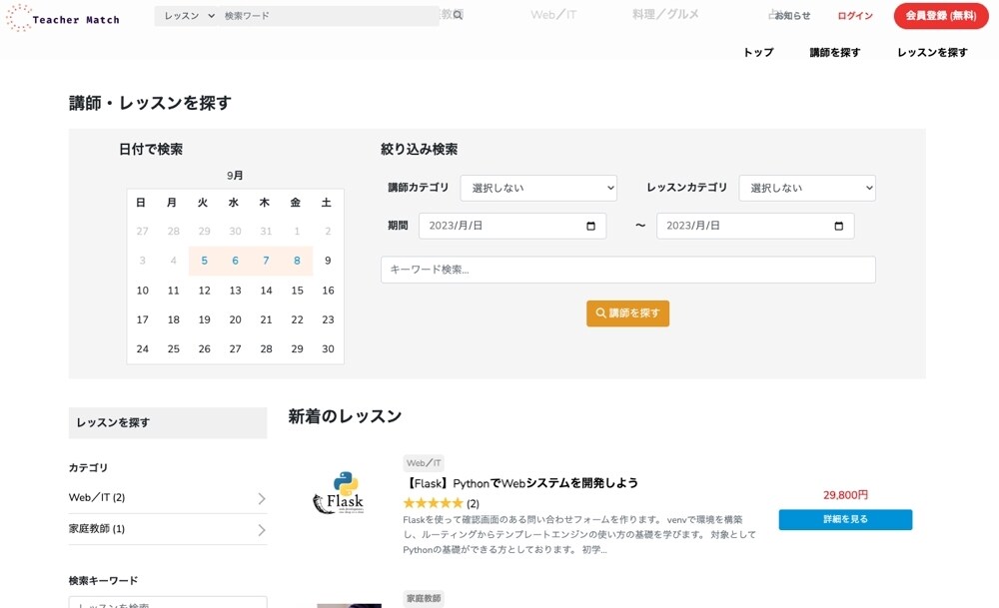Viewport: 999px width, 608px height.
Task: Click the 会員登録 (無料) button
Action: pos(940,16)
